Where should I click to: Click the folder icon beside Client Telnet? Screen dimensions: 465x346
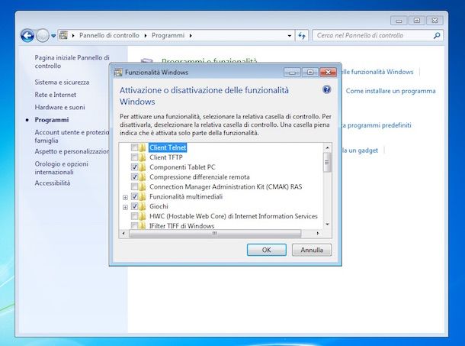coord(143,147)
